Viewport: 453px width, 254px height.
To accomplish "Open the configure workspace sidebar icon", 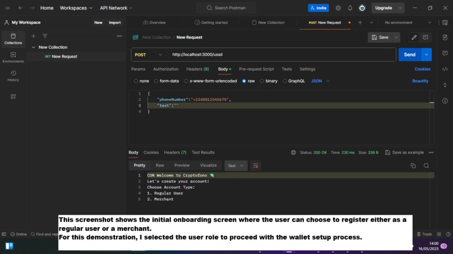I will (x=13, y=96).
